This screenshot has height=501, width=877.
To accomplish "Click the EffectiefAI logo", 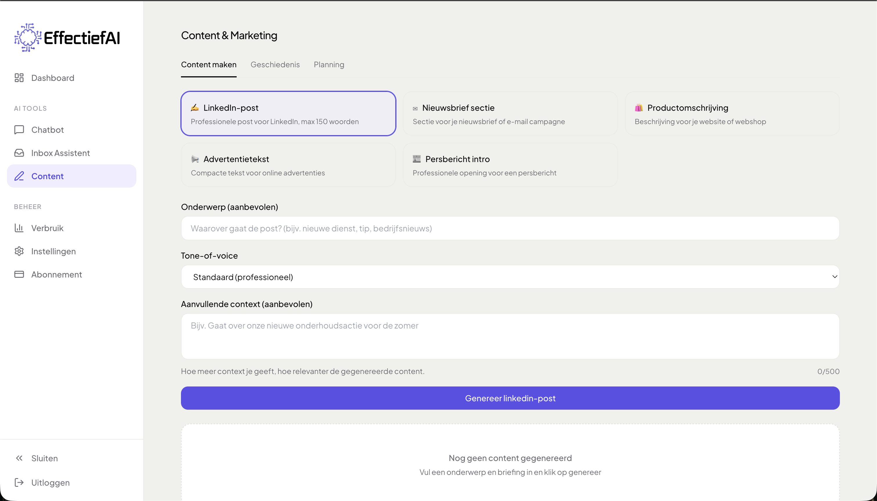I will (x=67, y=37).
